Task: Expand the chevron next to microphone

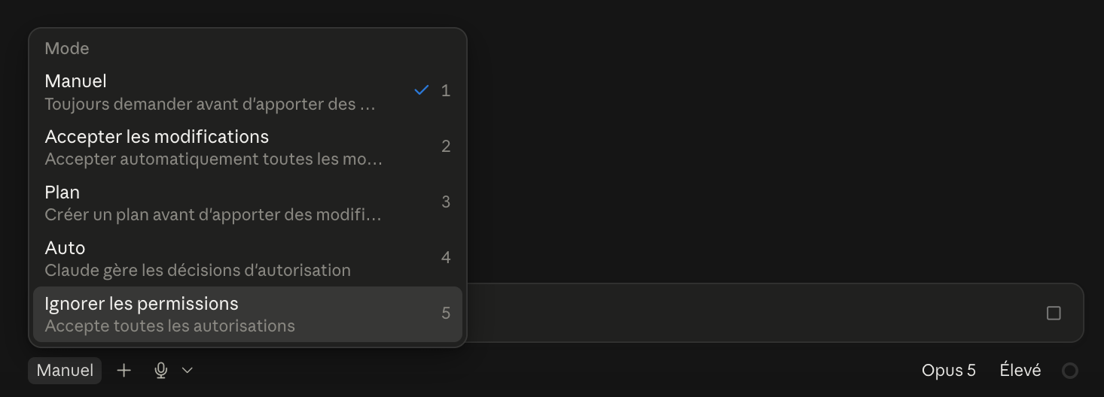Action: (188, 370)
